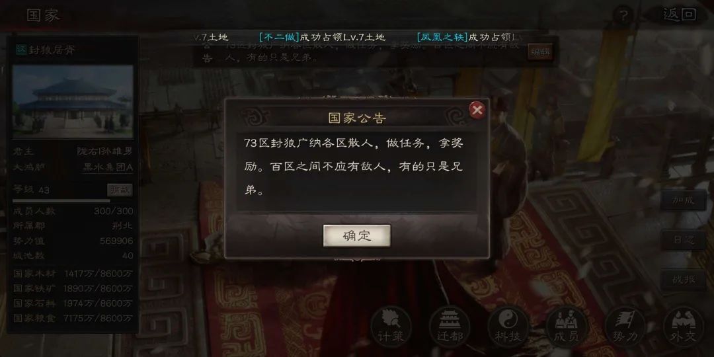
Task: Open the 计策 strategy icon
Action: tap(391, 327)
